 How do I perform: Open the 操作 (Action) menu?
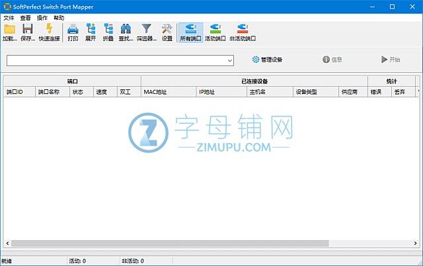tap(42, 18)
